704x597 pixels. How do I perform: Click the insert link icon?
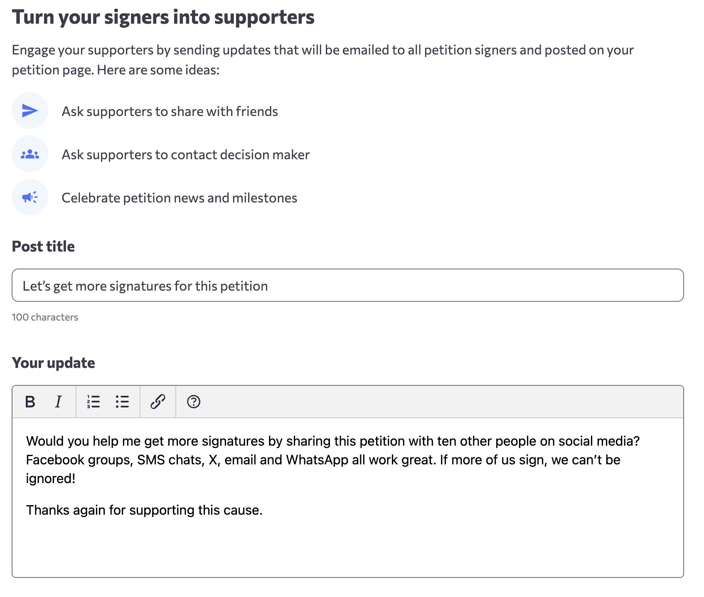pos(158,402)
